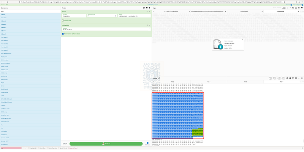Open the Options gear

coord(291,5)
